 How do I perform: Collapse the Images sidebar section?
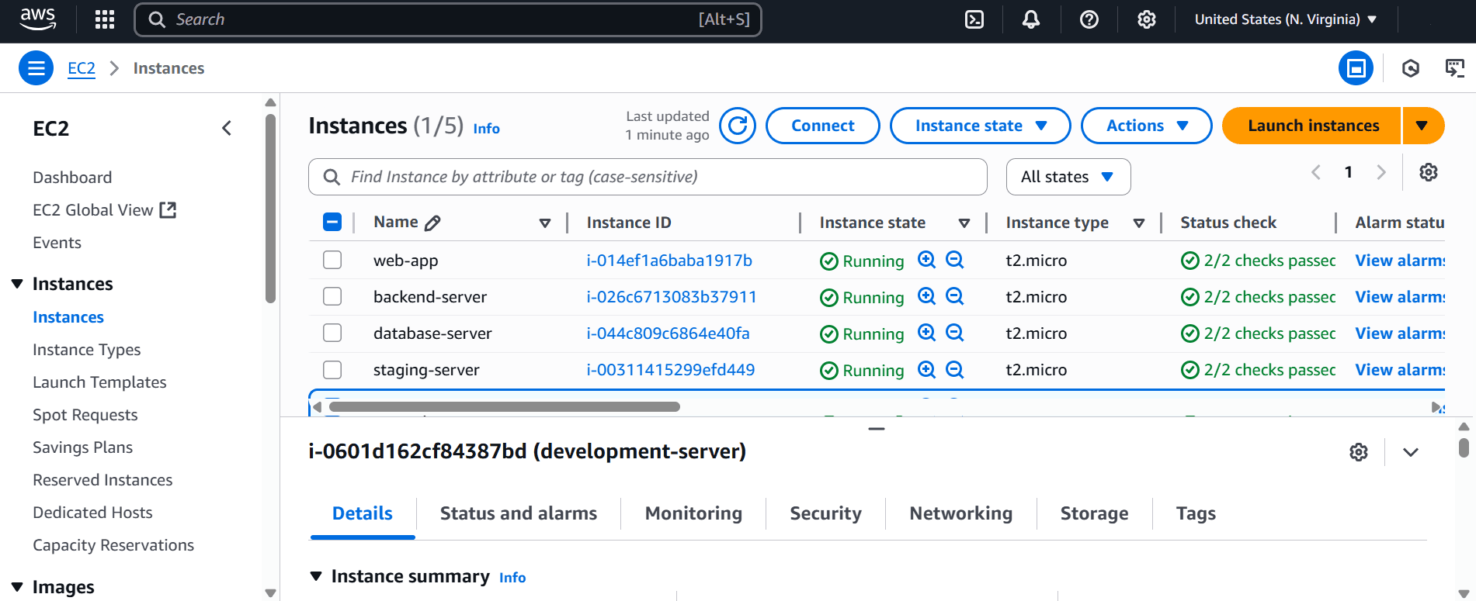click(x=17, y=587)
